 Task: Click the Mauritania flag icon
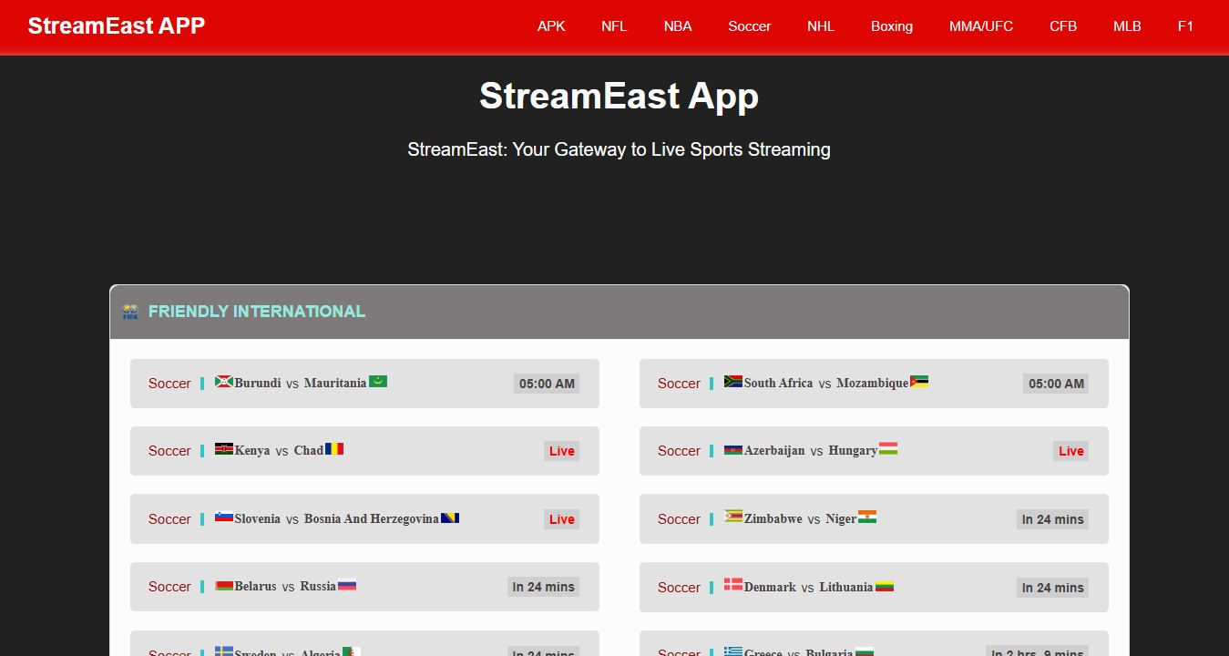[378, 382]
